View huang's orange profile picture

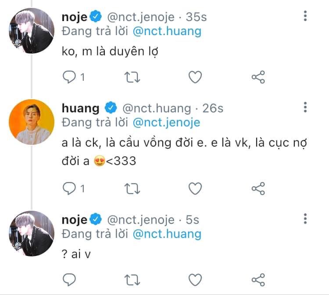32,122
